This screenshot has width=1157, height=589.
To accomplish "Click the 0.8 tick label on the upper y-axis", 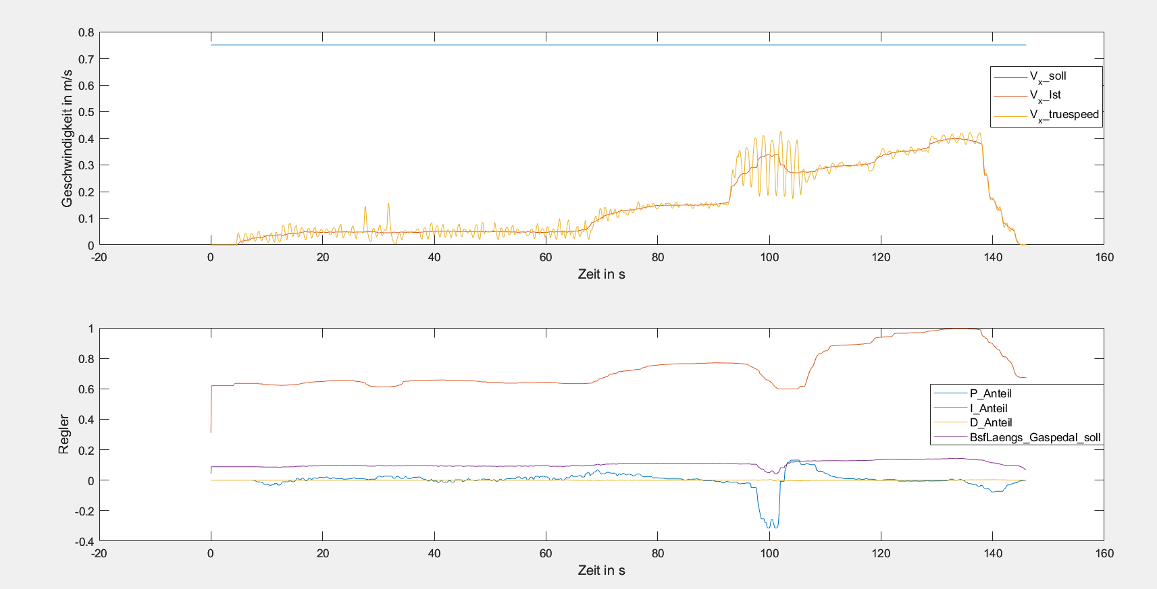I will 86,32.
